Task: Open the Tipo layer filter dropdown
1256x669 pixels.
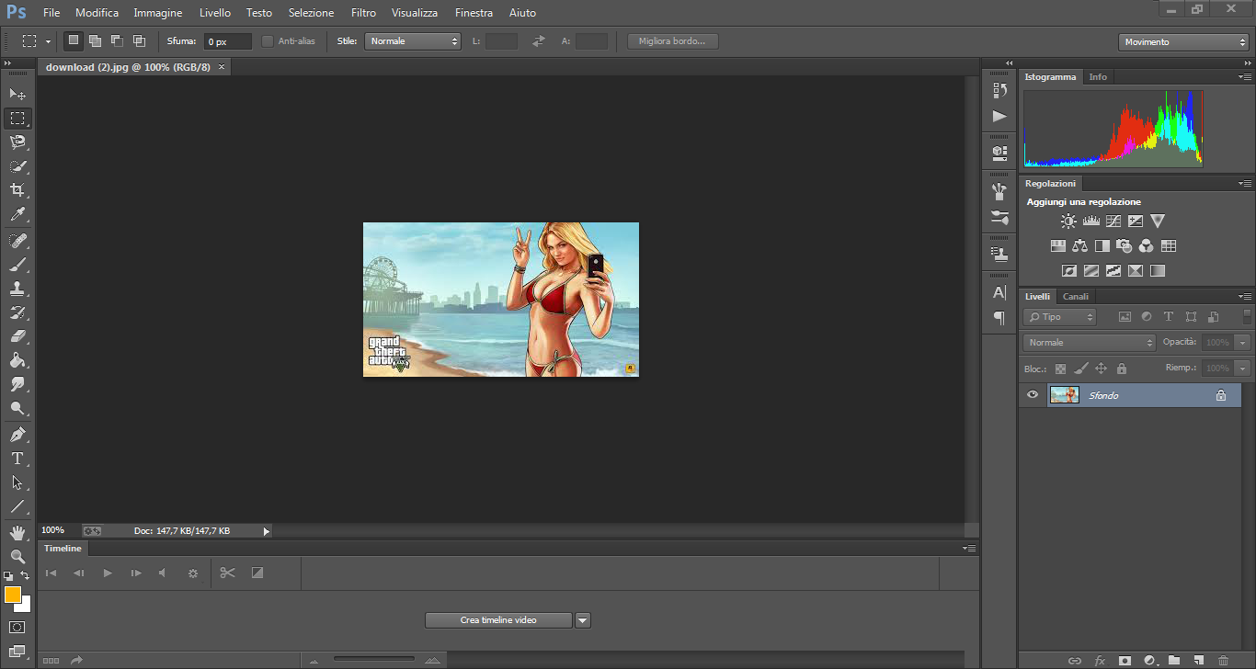Action: [x=1059, y=317]
